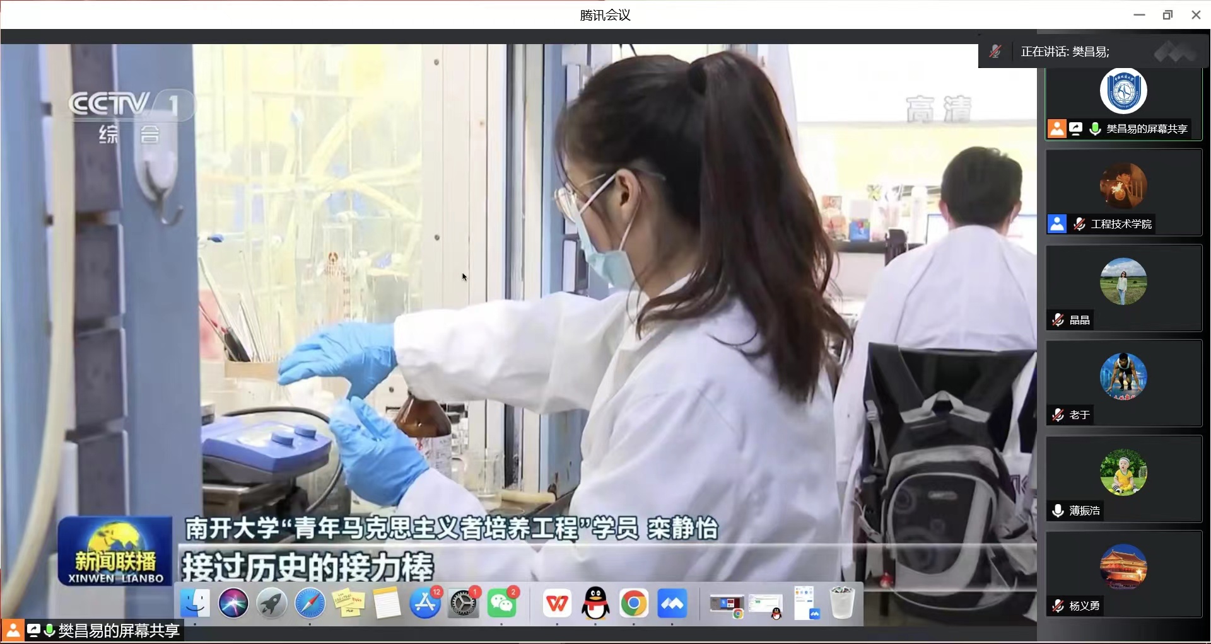This screenshot has height=644, width=1211.
Task: Open Launchpad rocket icon
Action: (x=272, y=604)
